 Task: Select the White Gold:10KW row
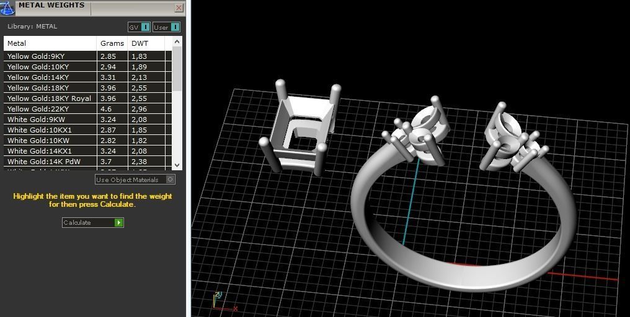pos(87,141)
